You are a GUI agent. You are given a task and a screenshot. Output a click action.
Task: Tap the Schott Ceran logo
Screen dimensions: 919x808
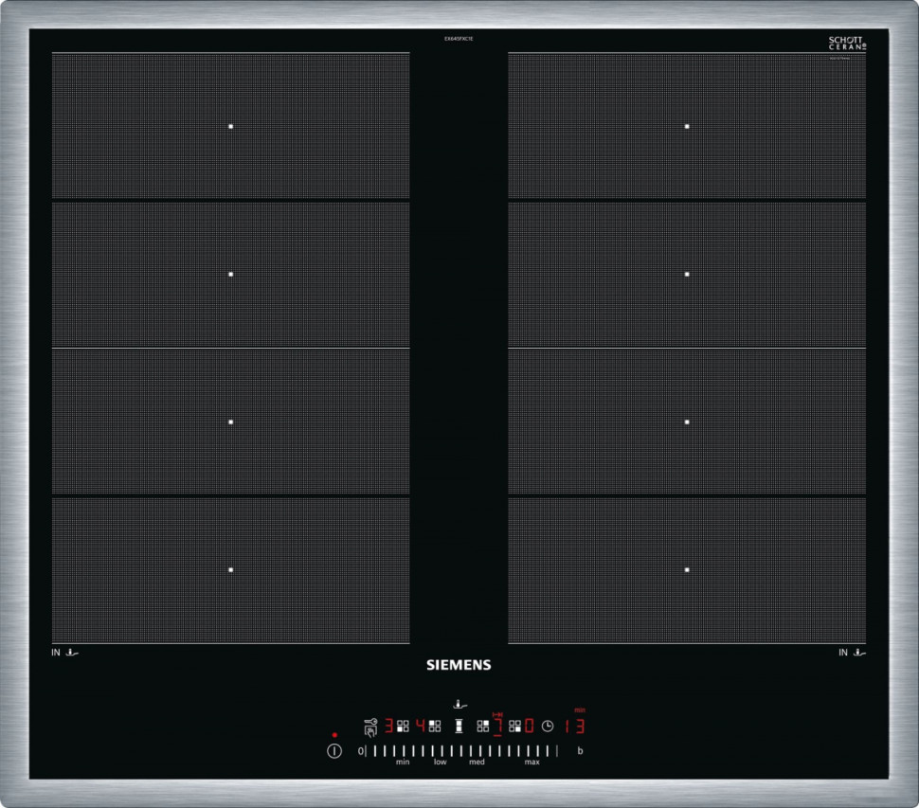click(x=846, y=44)
